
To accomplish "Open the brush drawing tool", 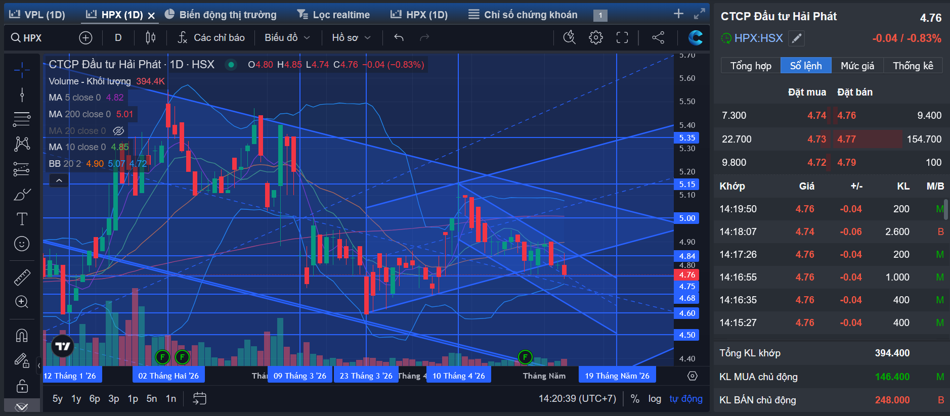I will 22,194.
